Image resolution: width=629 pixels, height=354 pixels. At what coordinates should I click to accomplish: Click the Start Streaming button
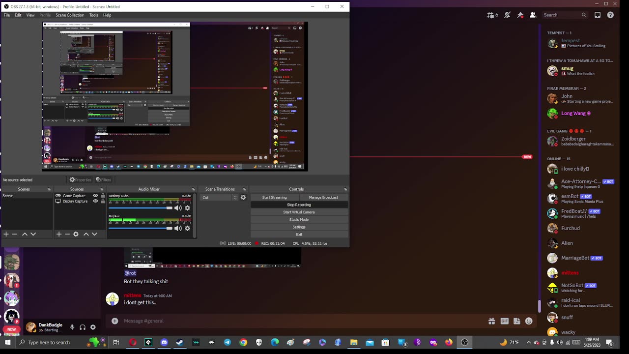274,198
